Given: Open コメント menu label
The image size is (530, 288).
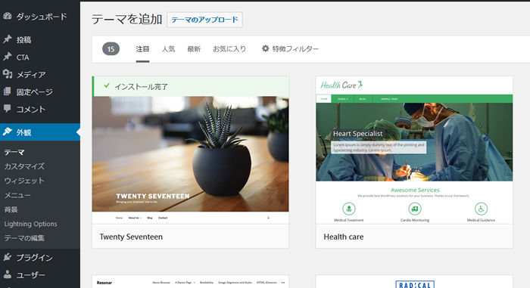Looking at the screenshot, I should [31, 110].
